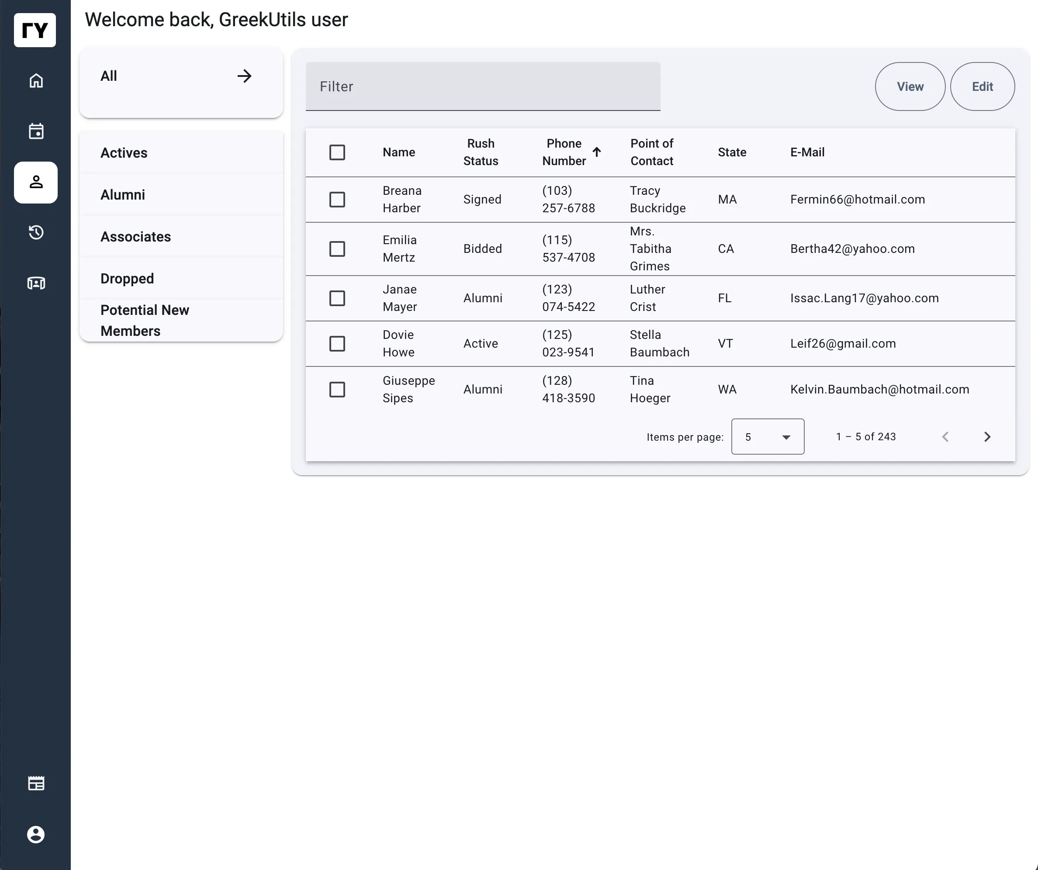Click the Signed rush status cell
Viewport: 1038px width, 870px height.
tap(482, 200)
